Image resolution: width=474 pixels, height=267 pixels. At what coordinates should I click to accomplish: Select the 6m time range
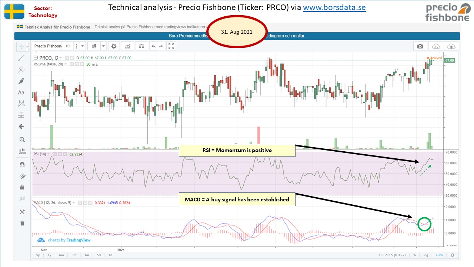tap(62, 255)
